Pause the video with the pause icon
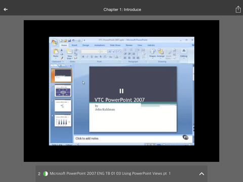This screenshot has width=243, height=182. point(121,91)
